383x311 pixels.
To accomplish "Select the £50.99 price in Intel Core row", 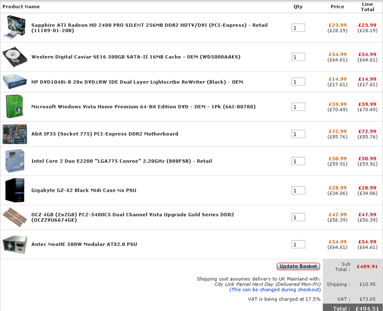I will point(337,159).
